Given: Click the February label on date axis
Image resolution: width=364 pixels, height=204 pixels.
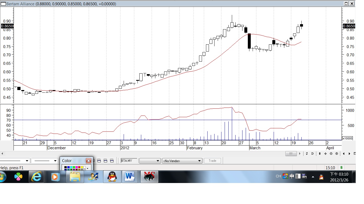Looking at the screenshot, I should [195, 148].
